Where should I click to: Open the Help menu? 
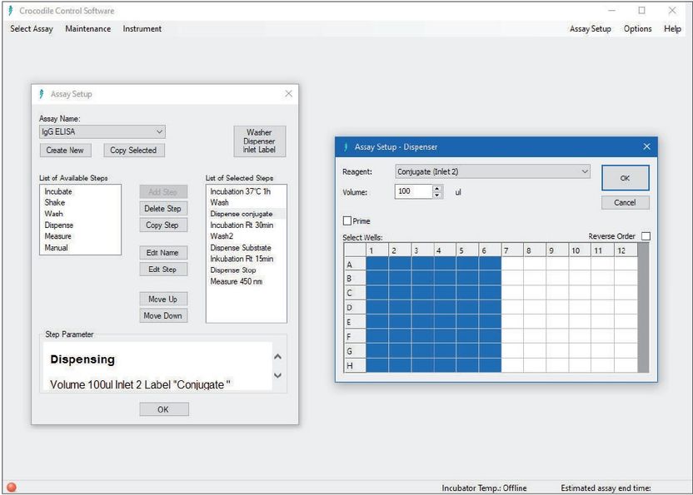click(672, 29)
